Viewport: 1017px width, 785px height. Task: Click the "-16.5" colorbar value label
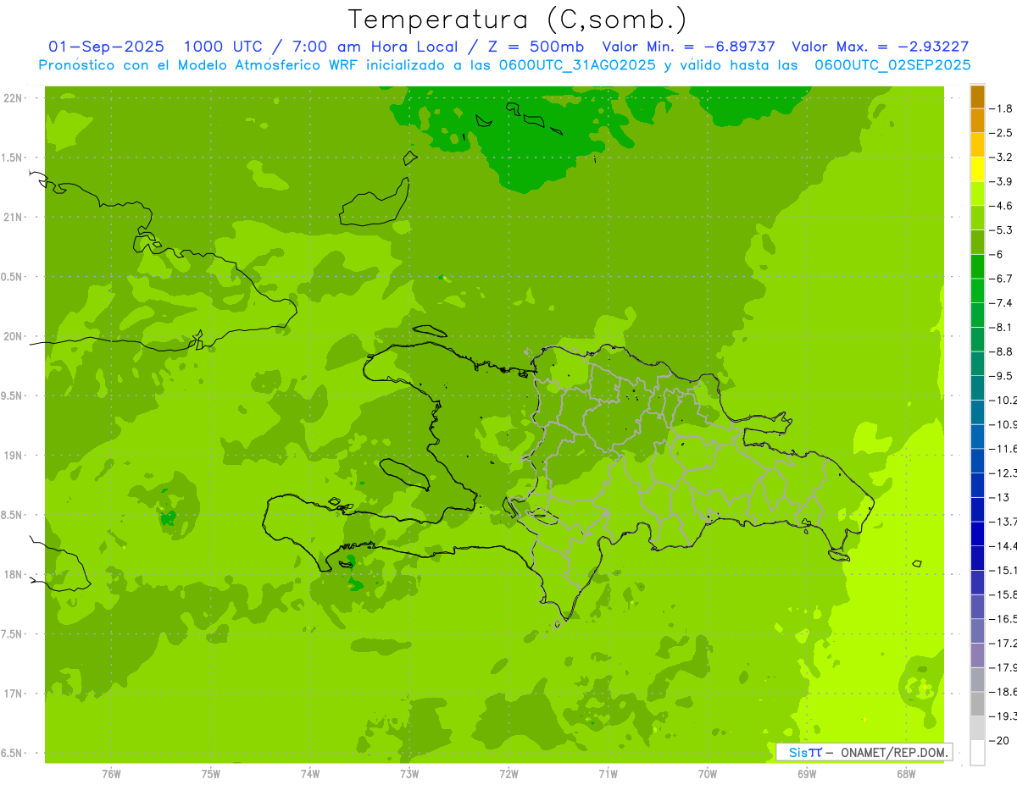click(1003, 618)
